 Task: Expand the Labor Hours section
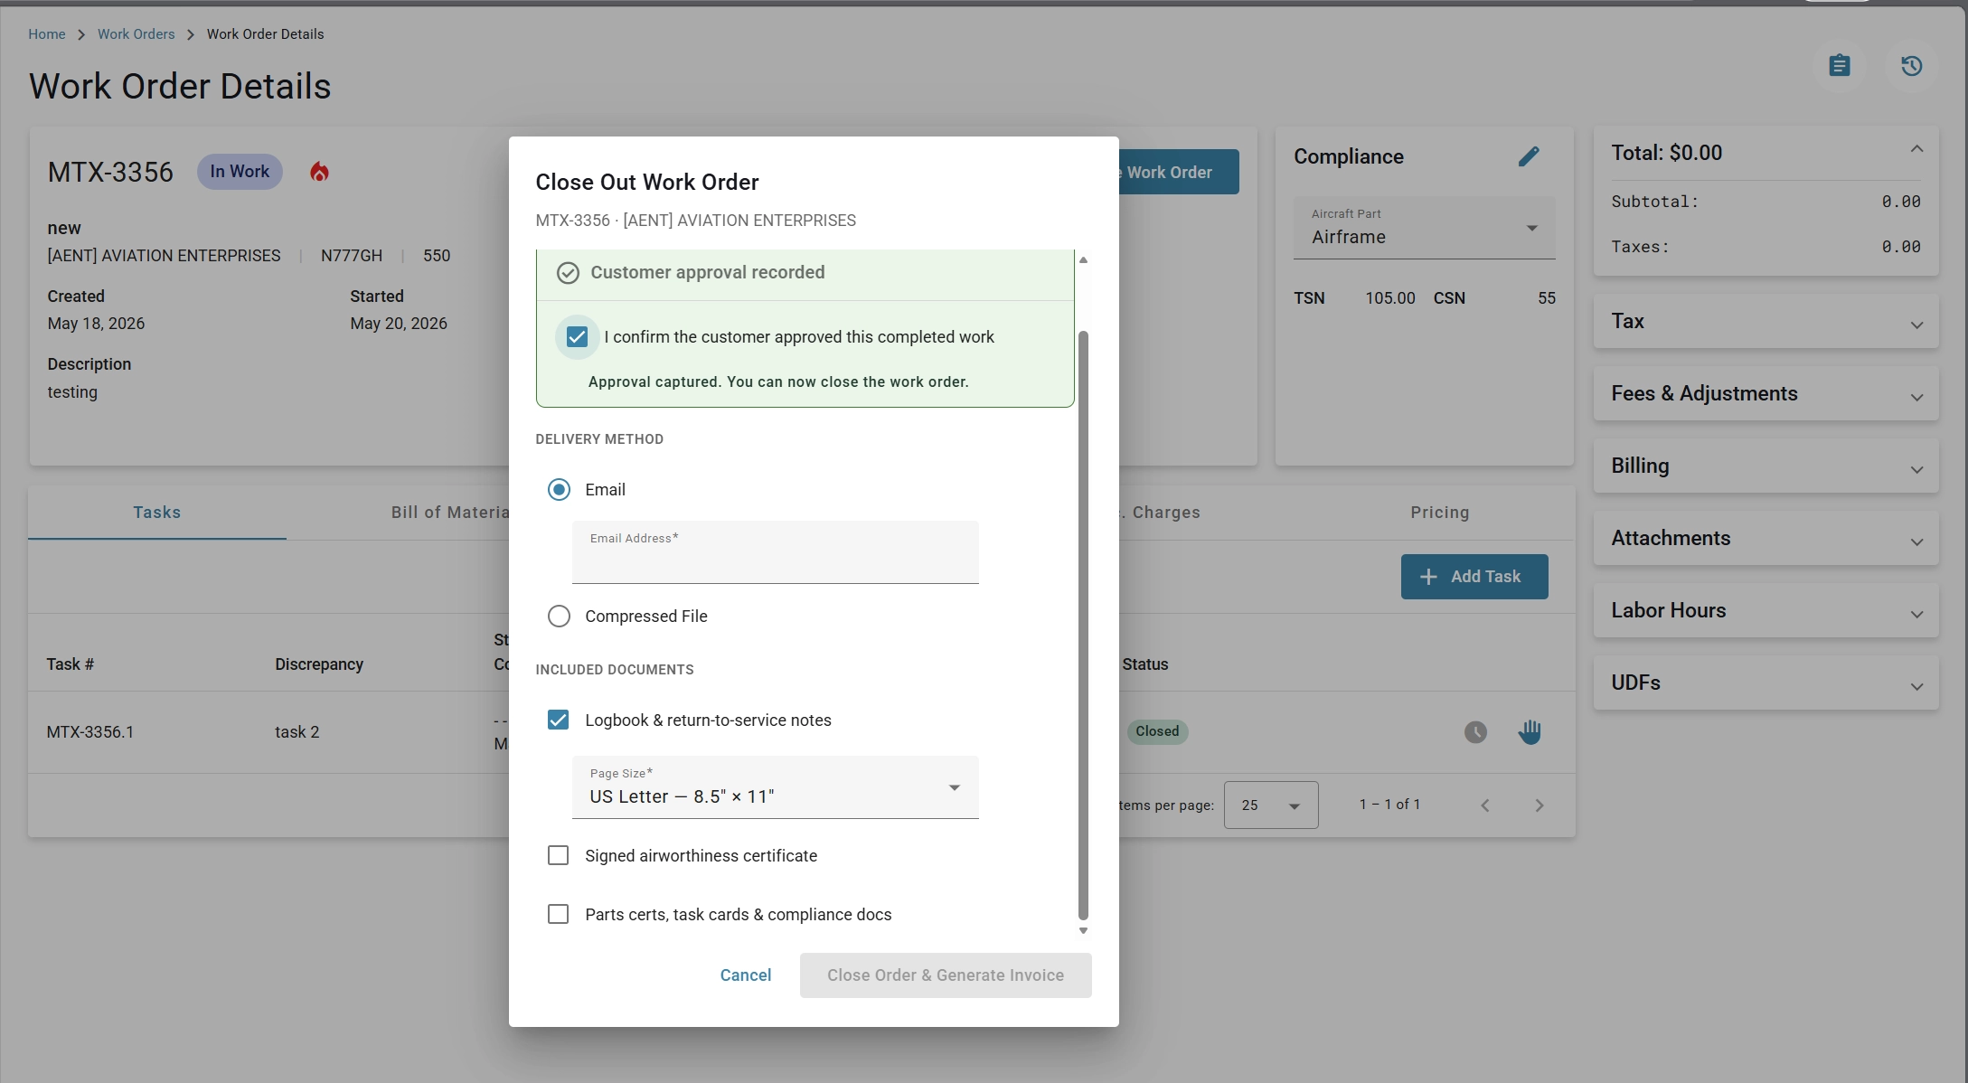click(x=1766, y=611)
